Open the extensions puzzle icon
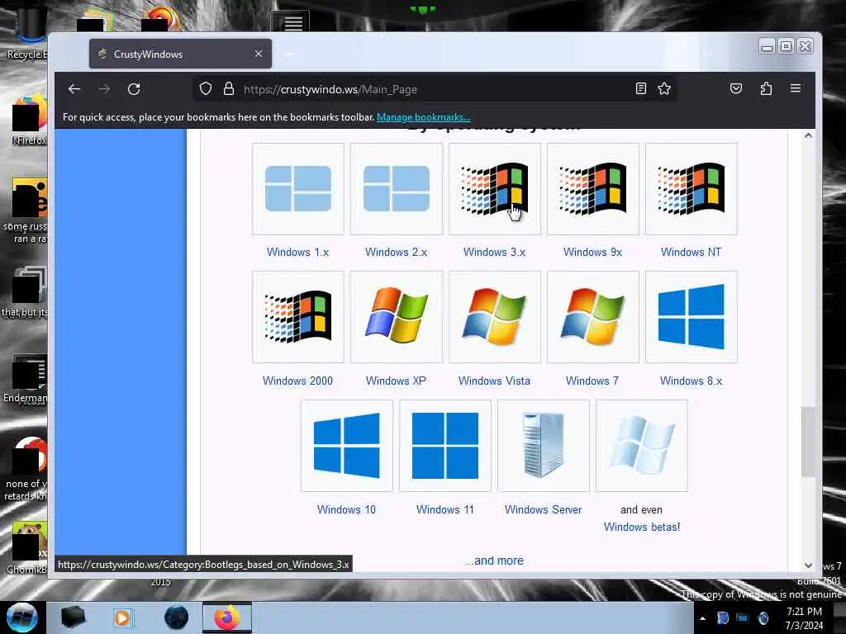Viewport: 846px width, 634px height. point(766,88)
